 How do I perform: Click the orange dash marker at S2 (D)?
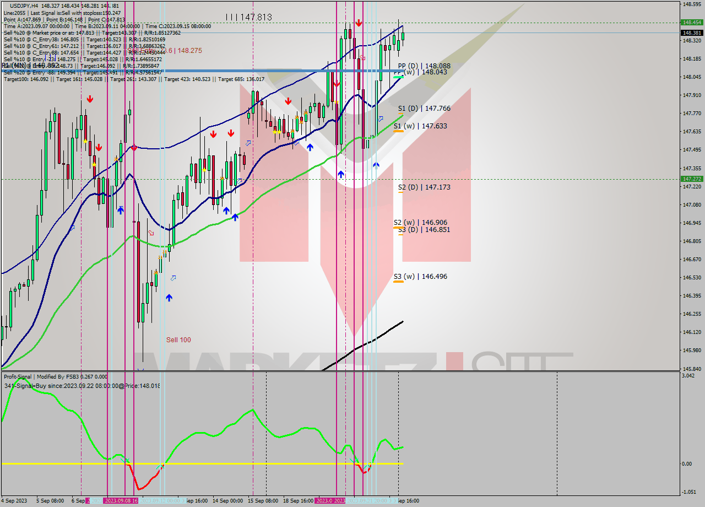point(401,192)
